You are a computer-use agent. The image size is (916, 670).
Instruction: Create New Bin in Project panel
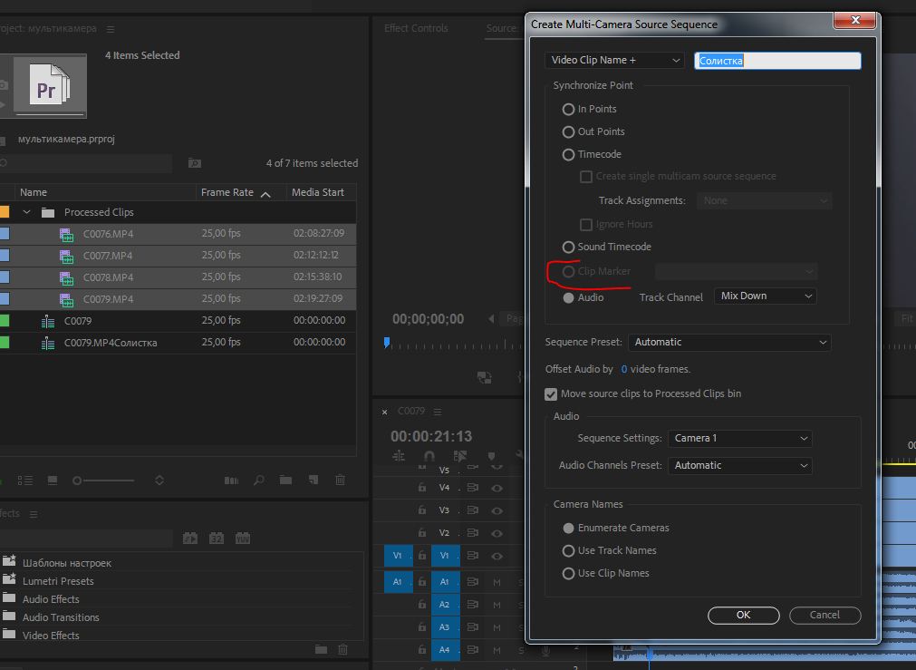pos(285,481)
